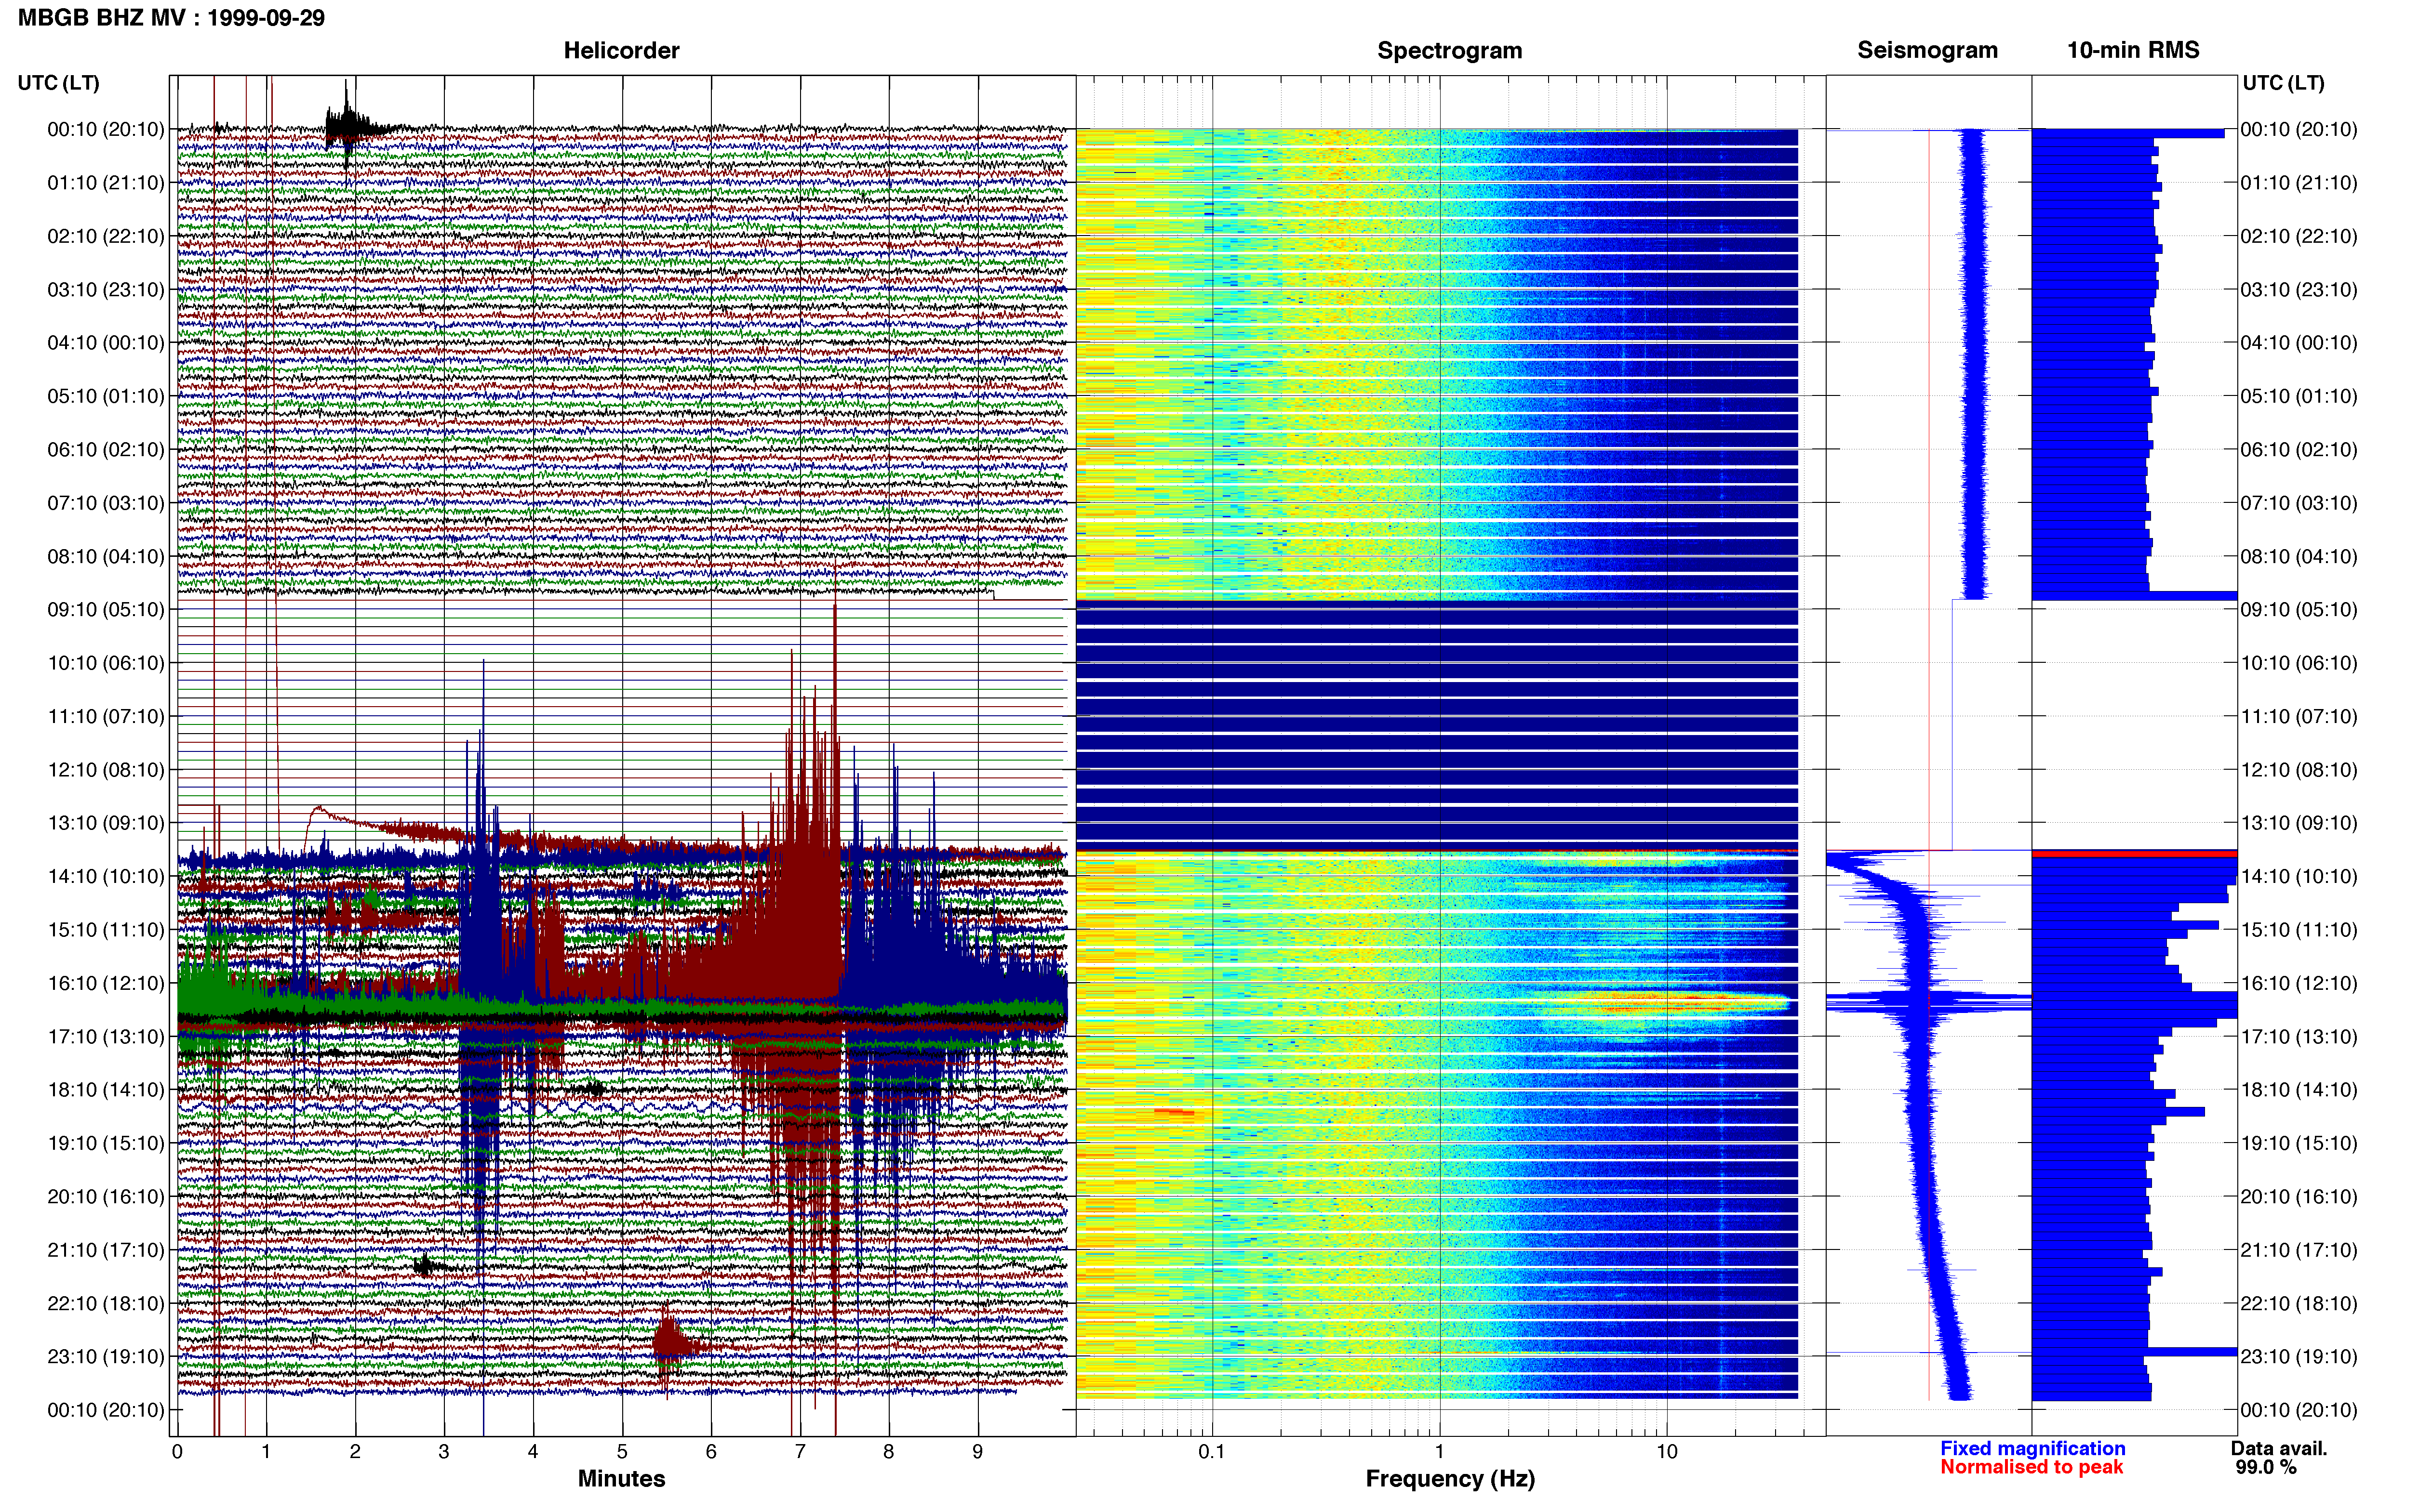Click the Fixed magnification legend text
The width and height of the screenshot is (2419, 1512).
tap(2032, 1448)
